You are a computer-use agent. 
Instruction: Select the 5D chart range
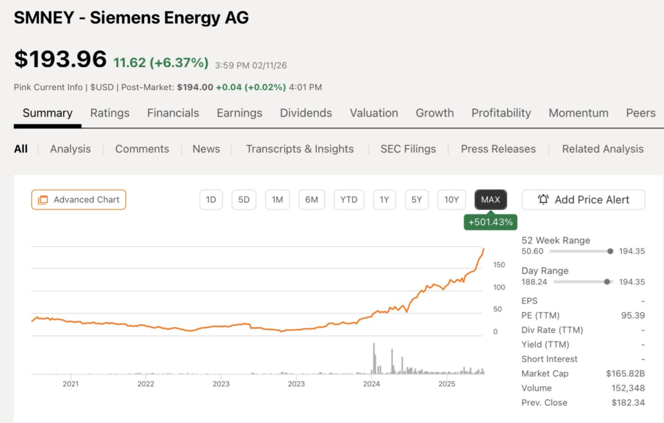pyautogui.click(x=244, y=200)
